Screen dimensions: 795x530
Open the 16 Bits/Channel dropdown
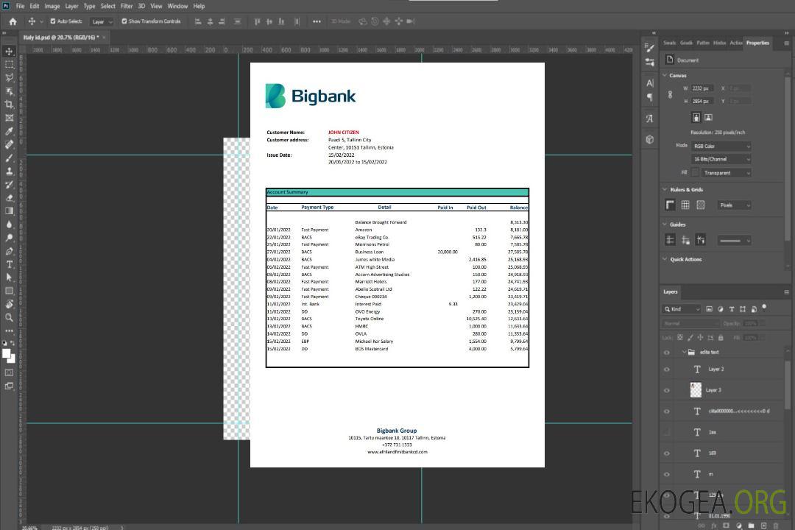tap(721, 159)
